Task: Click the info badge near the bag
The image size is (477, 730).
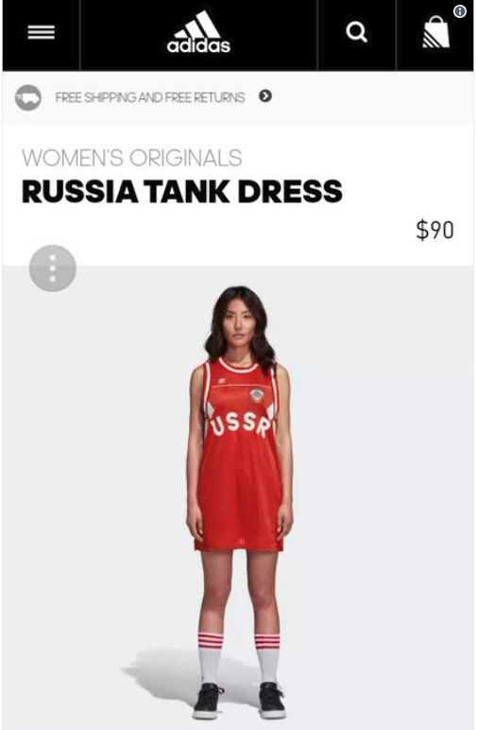Action: pos(460,11)
